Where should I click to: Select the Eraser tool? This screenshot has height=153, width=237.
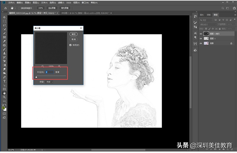[x=4, y=61]
